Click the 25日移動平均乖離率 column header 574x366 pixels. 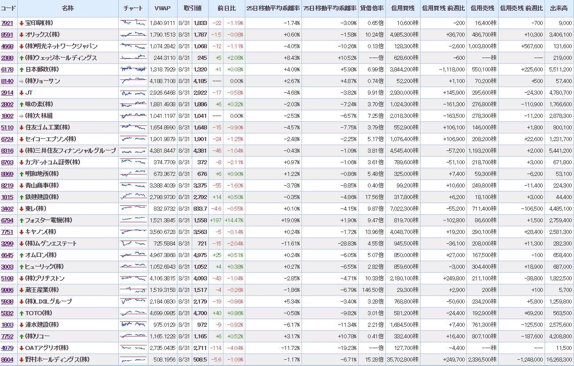click(x=273, y=8)
